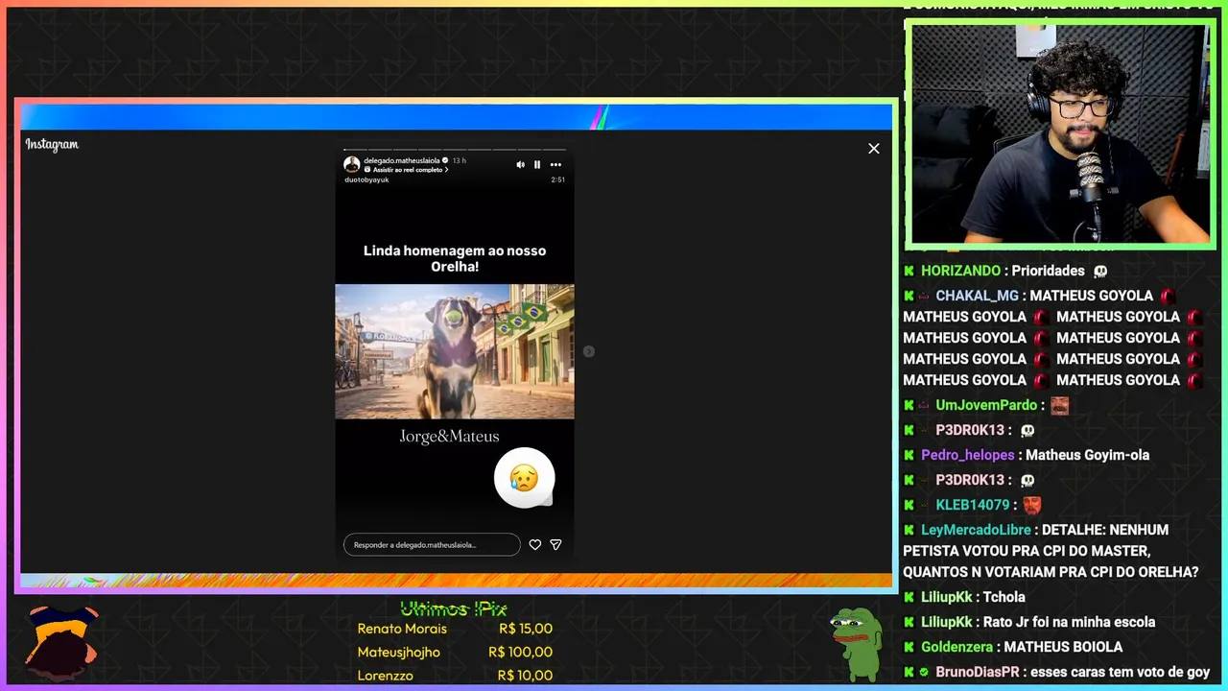
Task: Click Lorenzzo Pix donor name
Action: (x=385, y=676)
